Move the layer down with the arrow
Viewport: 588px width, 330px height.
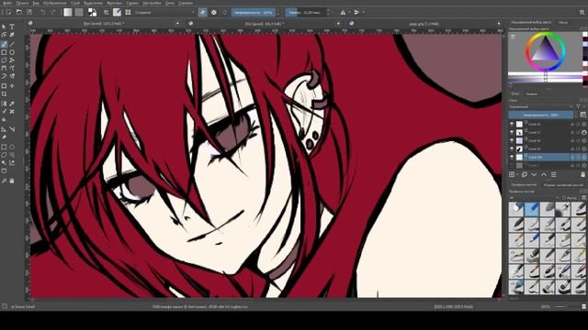534,174
